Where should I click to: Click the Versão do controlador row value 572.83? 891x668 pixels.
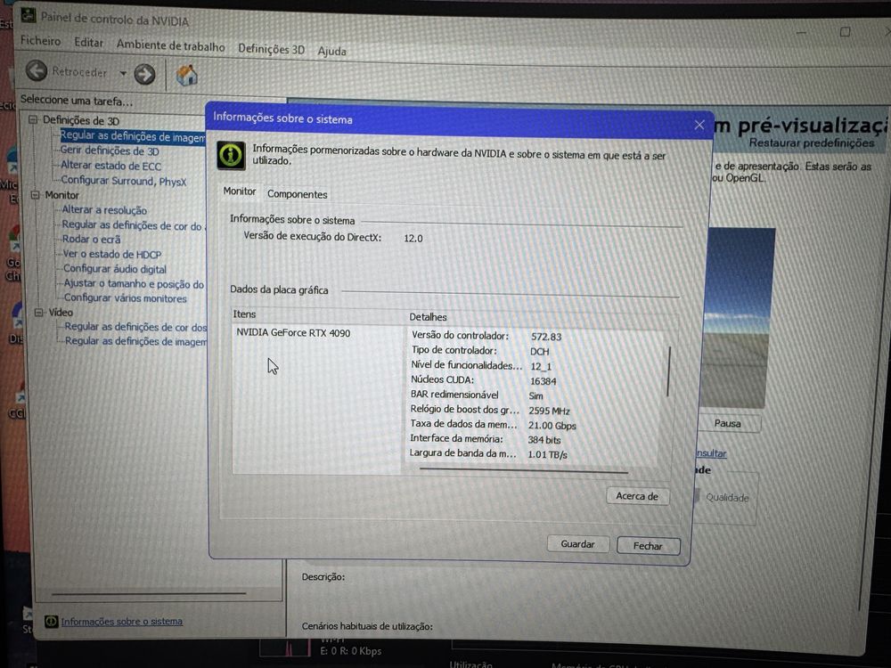[546, 337]
